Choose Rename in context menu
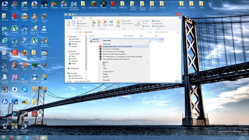This screenshot has height=140, width=249. point(124,77)
